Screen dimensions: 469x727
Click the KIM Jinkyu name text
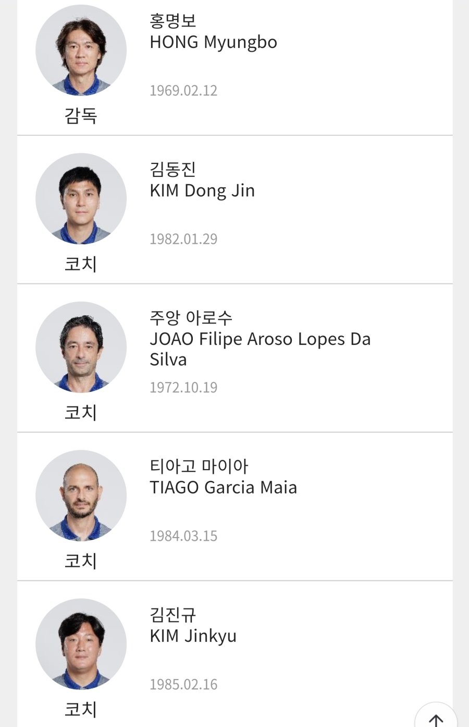(x=193, y=636)
